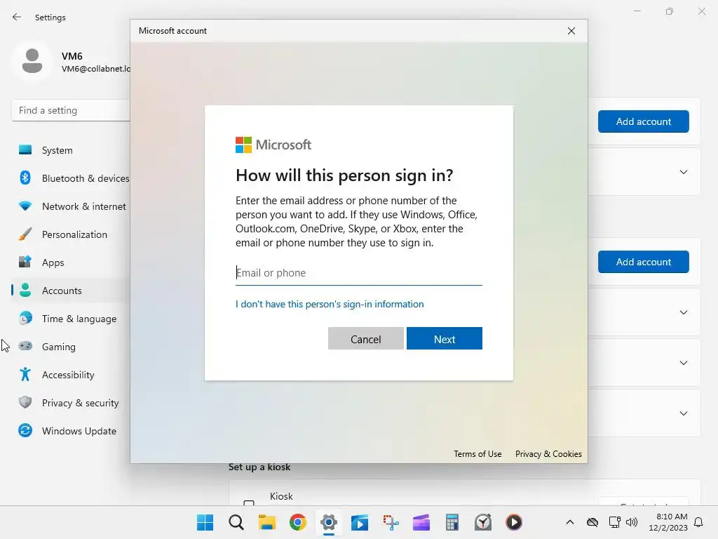
Task: Expand the chevron below the first Add account
Action: coord(683,172)
